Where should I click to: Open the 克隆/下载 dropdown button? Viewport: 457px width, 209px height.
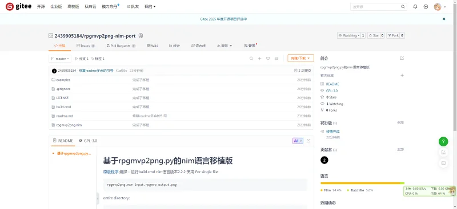(x=300, y=58)
